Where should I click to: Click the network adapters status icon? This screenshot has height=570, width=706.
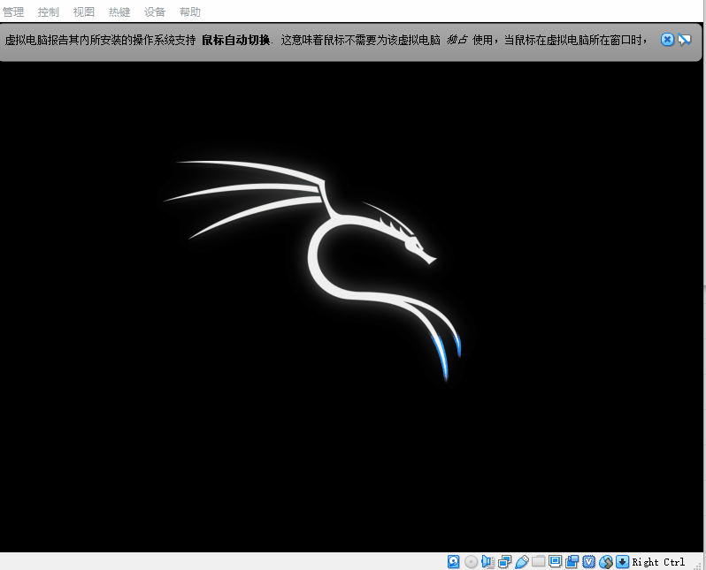click(505, 561)
